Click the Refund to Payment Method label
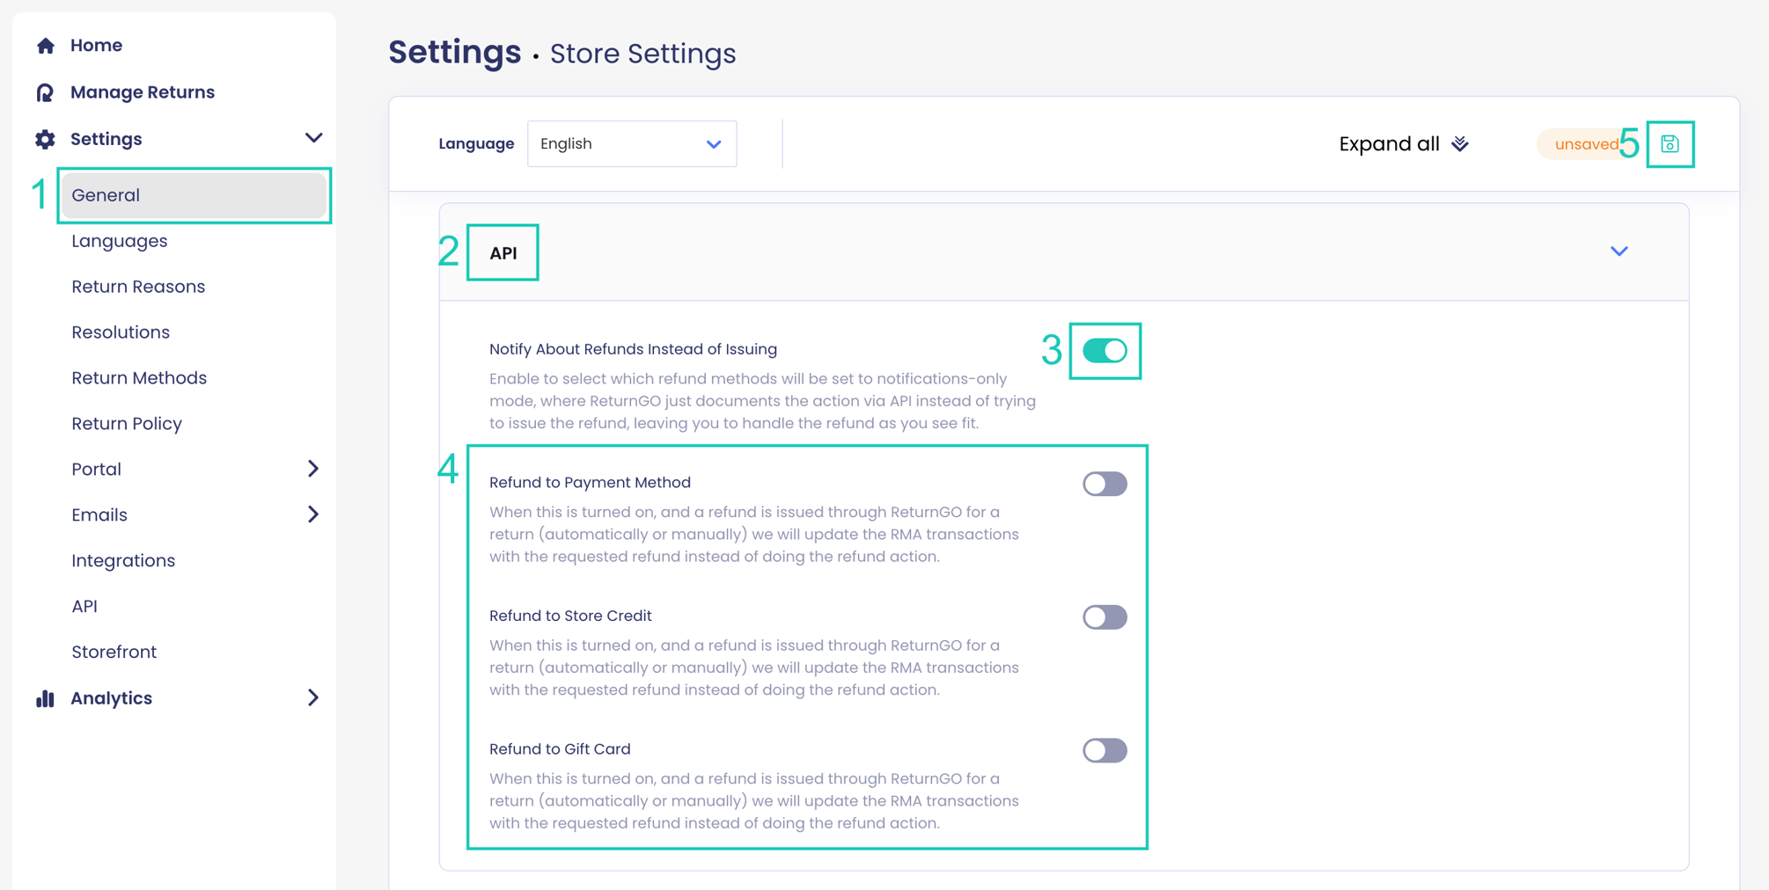1769x890 pixels. [x=590, y=483]
